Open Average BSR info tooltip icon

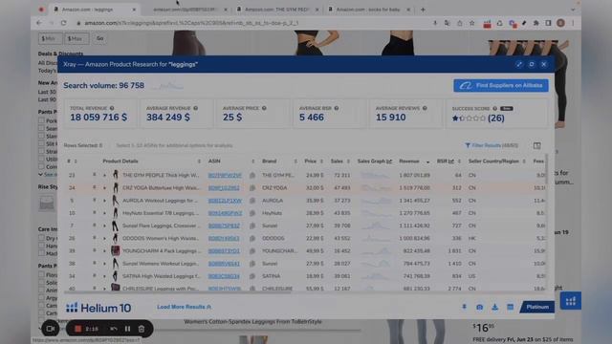tap(337, 108)
